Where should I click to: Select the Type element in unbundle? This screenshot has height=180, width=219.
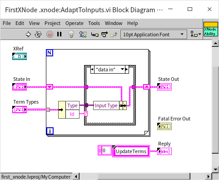tap(72, 105)
